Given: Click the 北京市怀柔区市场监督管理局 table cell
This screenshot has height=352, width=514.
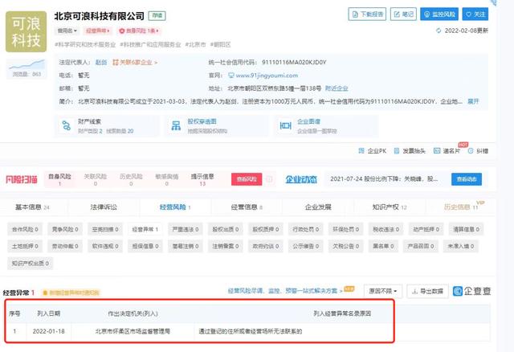Looking at the screenshot, I should click(x=133, y=331).
